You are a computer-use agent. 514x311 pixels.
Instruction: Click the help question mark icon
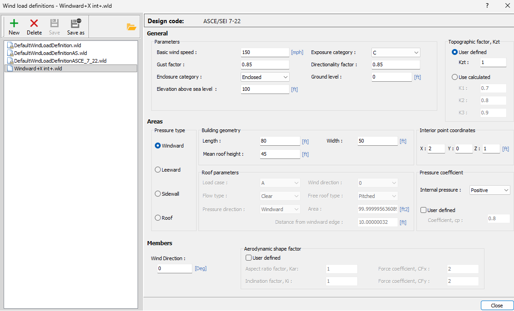487,6
